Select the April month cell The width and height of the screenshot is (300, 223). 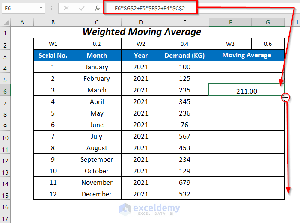97,101
